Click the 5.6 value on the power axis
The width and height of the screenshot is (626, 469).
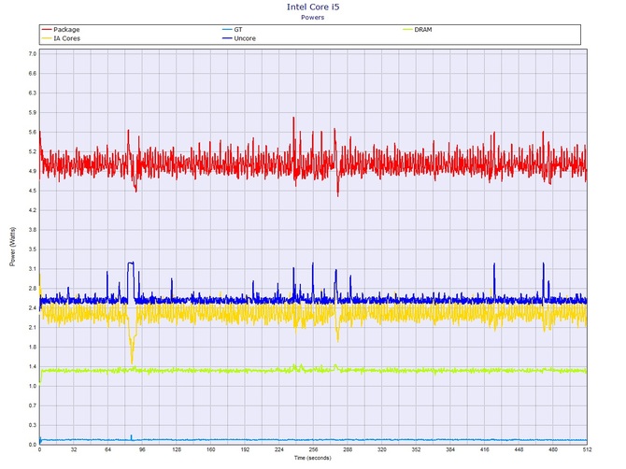33,132
